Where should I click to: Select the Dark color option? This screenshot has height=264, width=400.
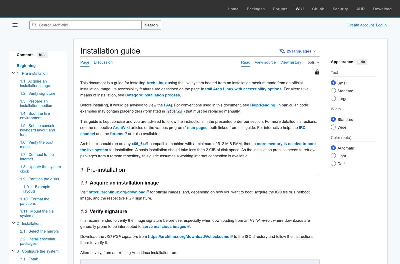pyautogui.click(x=333, y=164)
